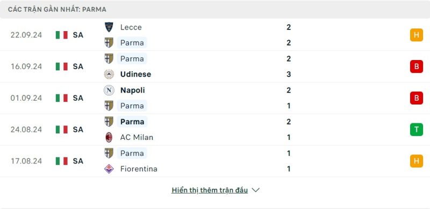Image resolution: width=430 pixels, height=209 pixels.
Task: Click the Italy flag beside the 22.09.24 match
Action: point(61,35)
